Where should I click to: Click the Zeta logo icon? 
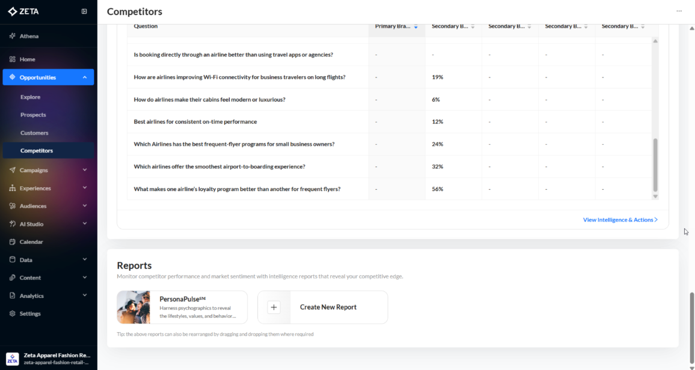pyautogui.click(x=13, y=11)
